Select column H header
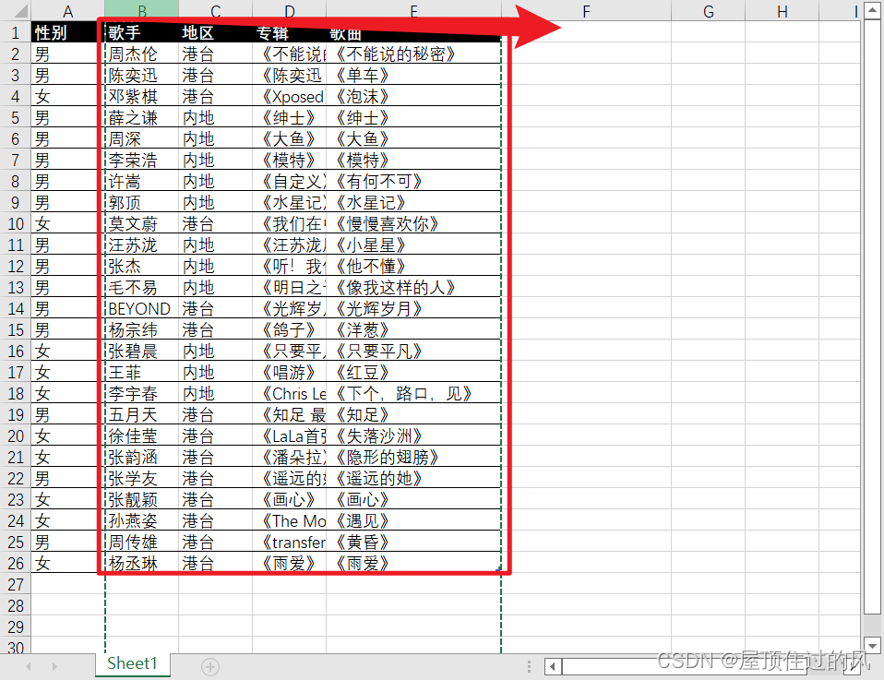Viewport: 884px width, 680px height. click(x=782, y=11)
